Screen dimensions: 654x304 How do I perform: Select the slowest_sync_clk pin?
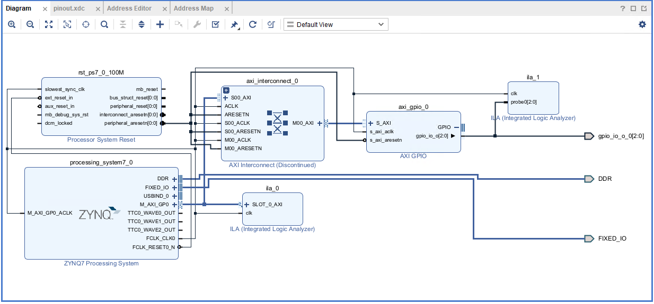(x=65, y=89)
